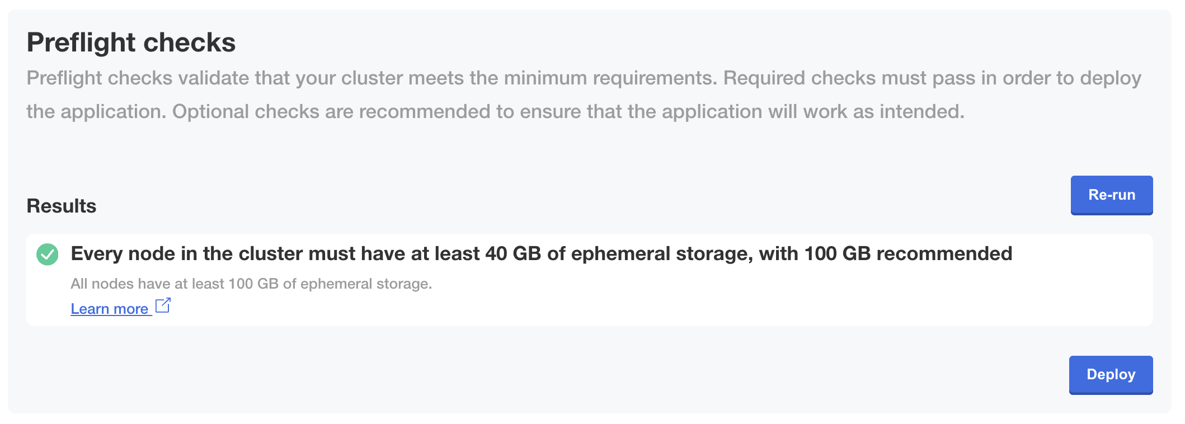Image resolution: width=1185 pixels, height=424 pixels.
Task: Click the green checkmark status icon
Action: [48, 255]
